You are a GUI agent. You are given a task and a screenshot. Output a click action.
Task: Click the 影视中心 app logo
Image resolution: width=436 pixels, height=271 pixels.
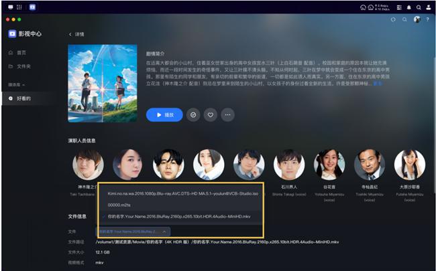coord(12,34)
